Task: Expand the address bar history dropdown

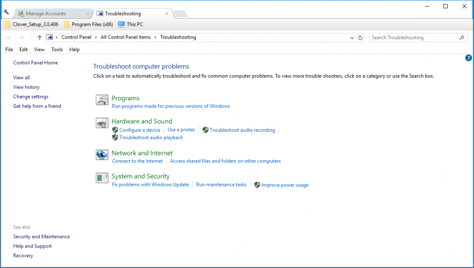Action: click(x=352, y=38)
